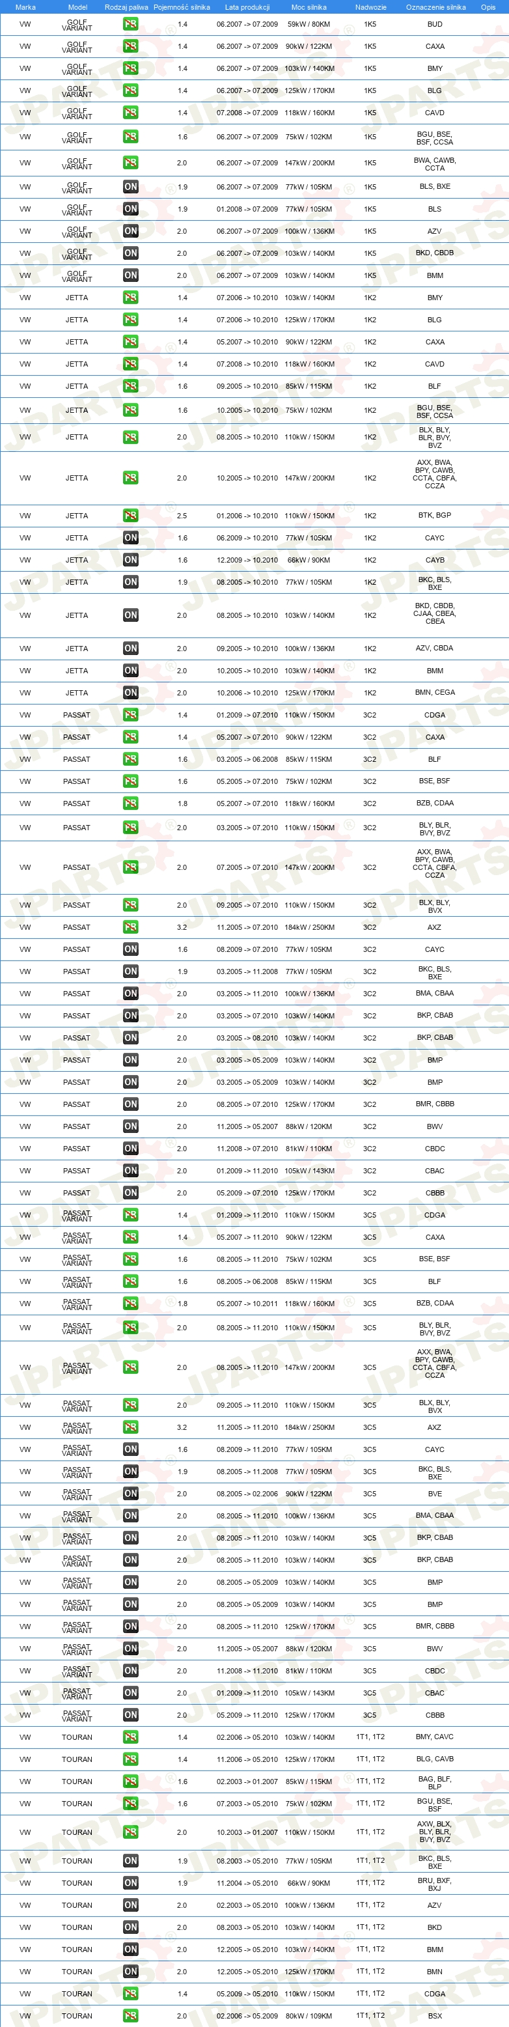Click diesel ON icon in Passat Variant 3C5 CBDC row

coord(131,1671)
